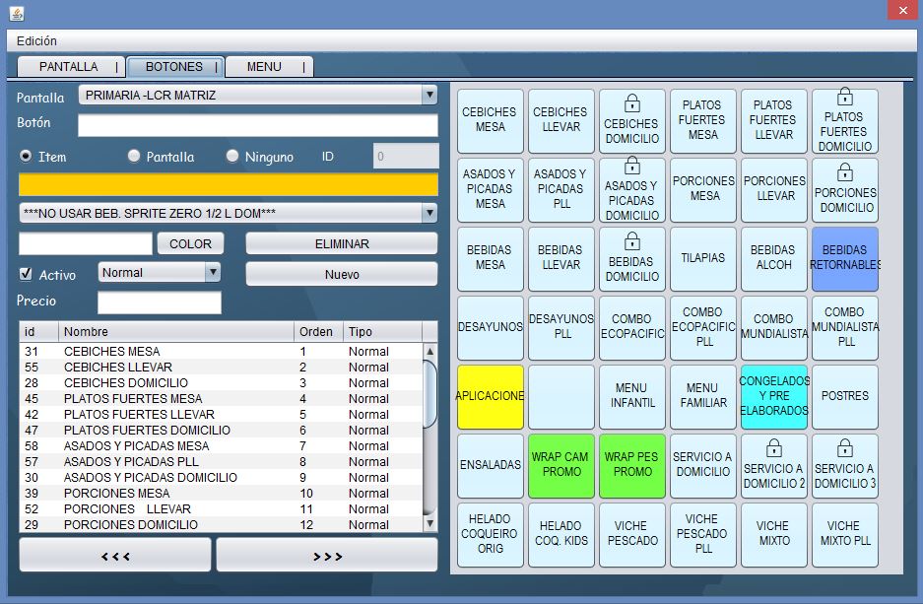Click the locked ASADOS Y PICADAS DOMICILIO tile
Viewport: 923px width, 604px height.
(631, 190)
